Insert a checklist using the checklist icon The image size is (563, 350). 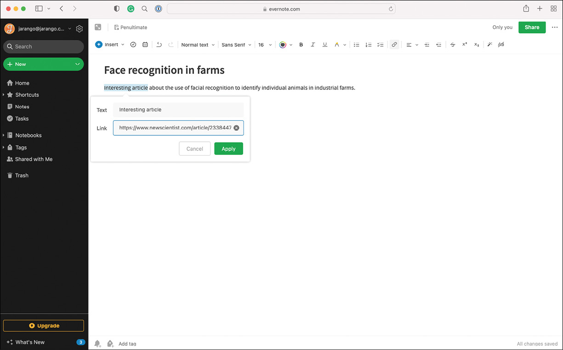click(380, 44)
